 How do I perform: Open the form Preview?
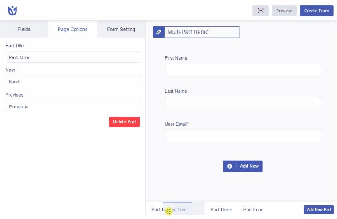coord(284,11)
